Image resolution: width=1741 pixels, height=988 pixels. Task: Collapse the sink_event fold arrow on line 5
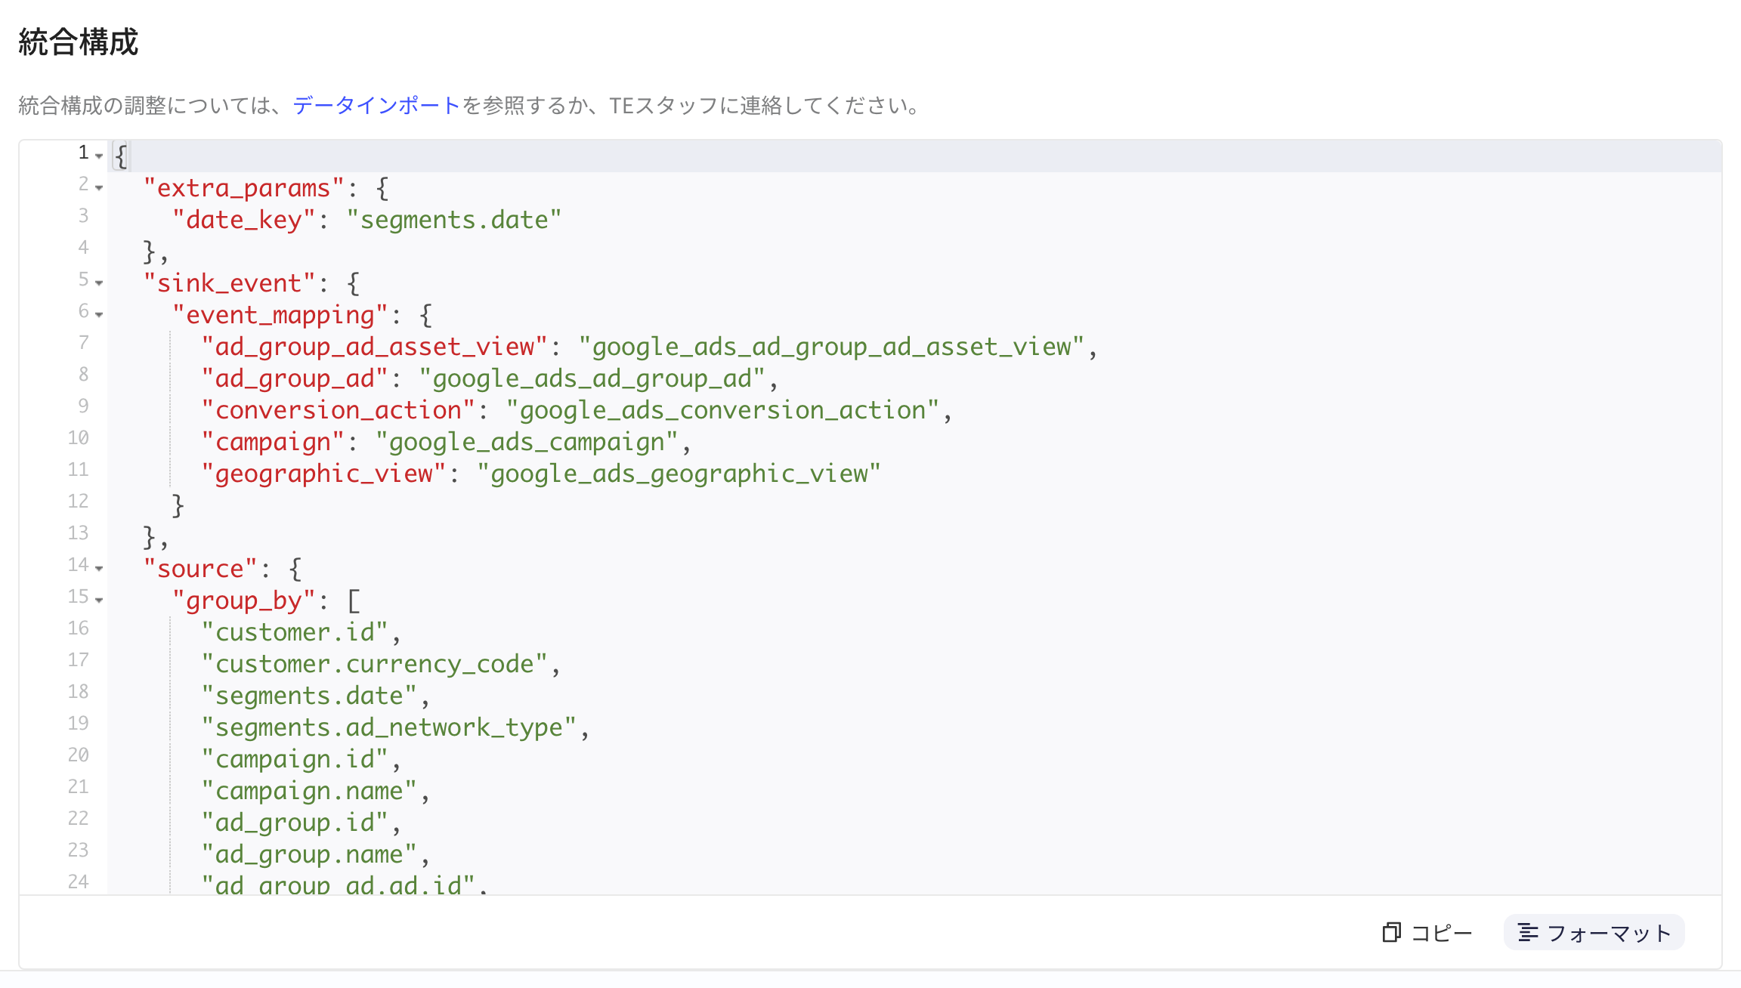point(99,283)
